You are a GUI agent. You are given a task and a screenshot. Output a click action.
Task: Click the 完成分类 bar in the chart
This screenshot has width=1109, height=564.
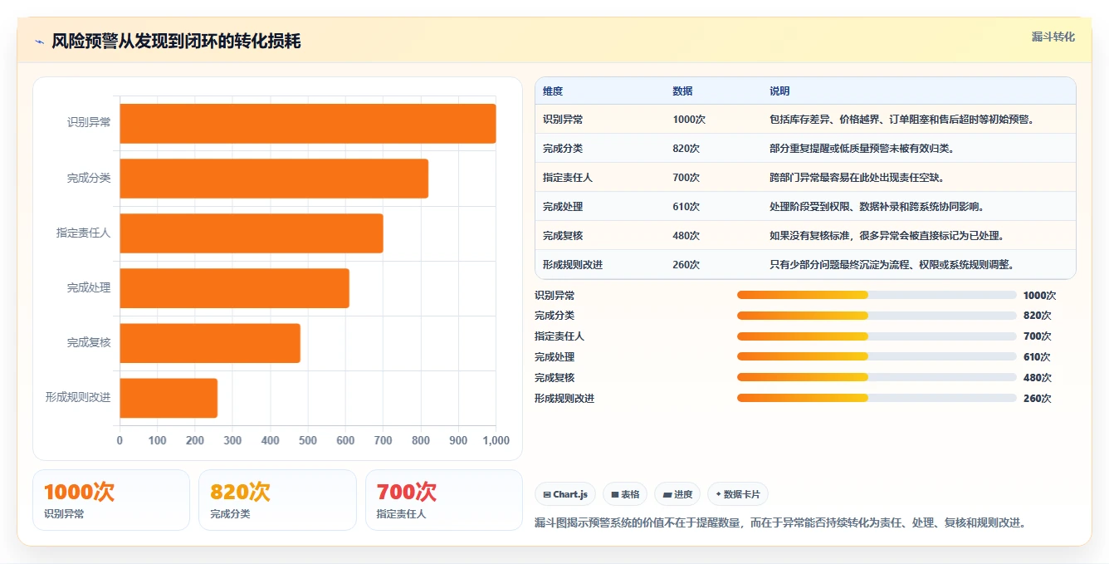pos(274,179)
